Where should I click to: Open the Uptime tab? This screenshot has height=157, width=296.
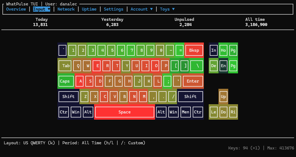click(x=89, y=9)
